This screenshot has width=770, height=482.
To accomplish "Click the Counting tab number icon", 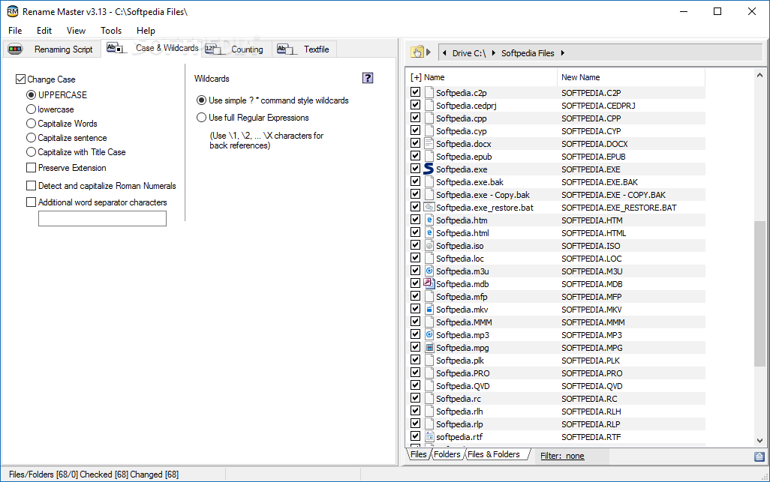I will pyautogui.click(x=215, y=49).
